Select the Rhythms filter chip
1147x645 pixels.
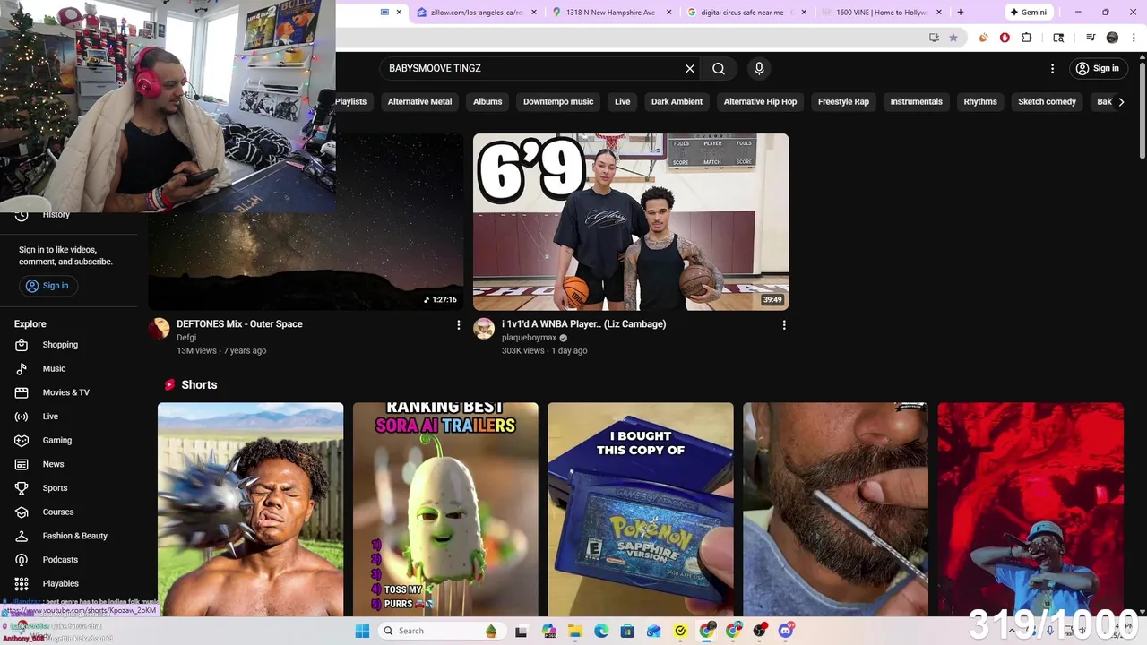pos(980,102)
